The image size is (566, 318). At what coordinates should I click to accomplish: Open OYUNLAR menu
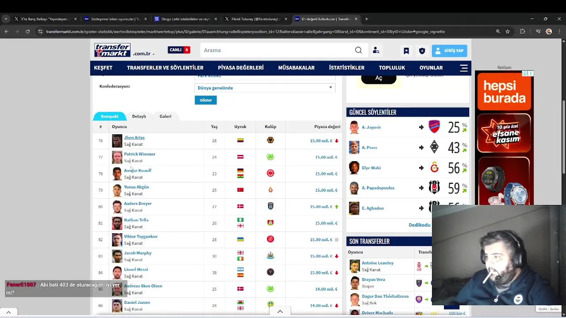click(431, 68)
